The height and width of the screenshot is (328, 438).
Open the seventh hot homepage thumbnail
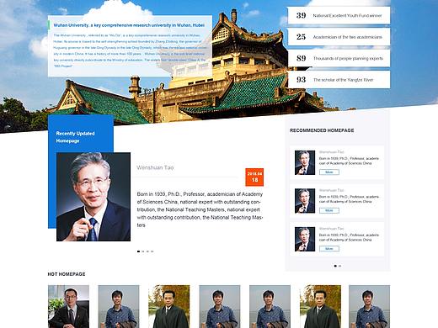pyautogui.click(x=369, y=307)
